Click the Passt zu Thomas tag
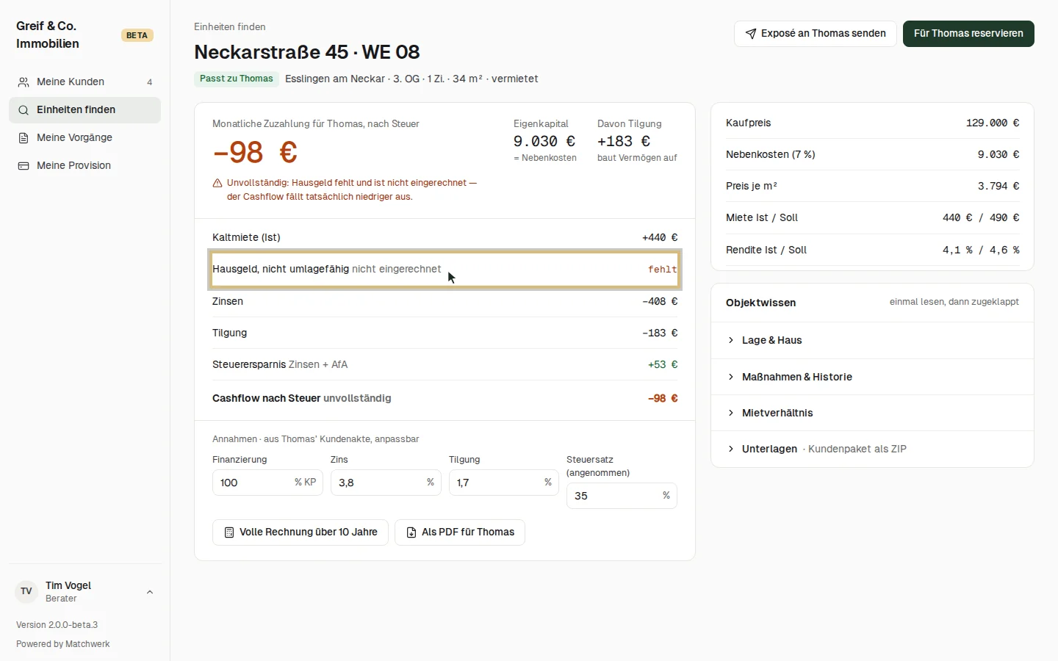The image size is (1058, 661). [x=237, y=79]
